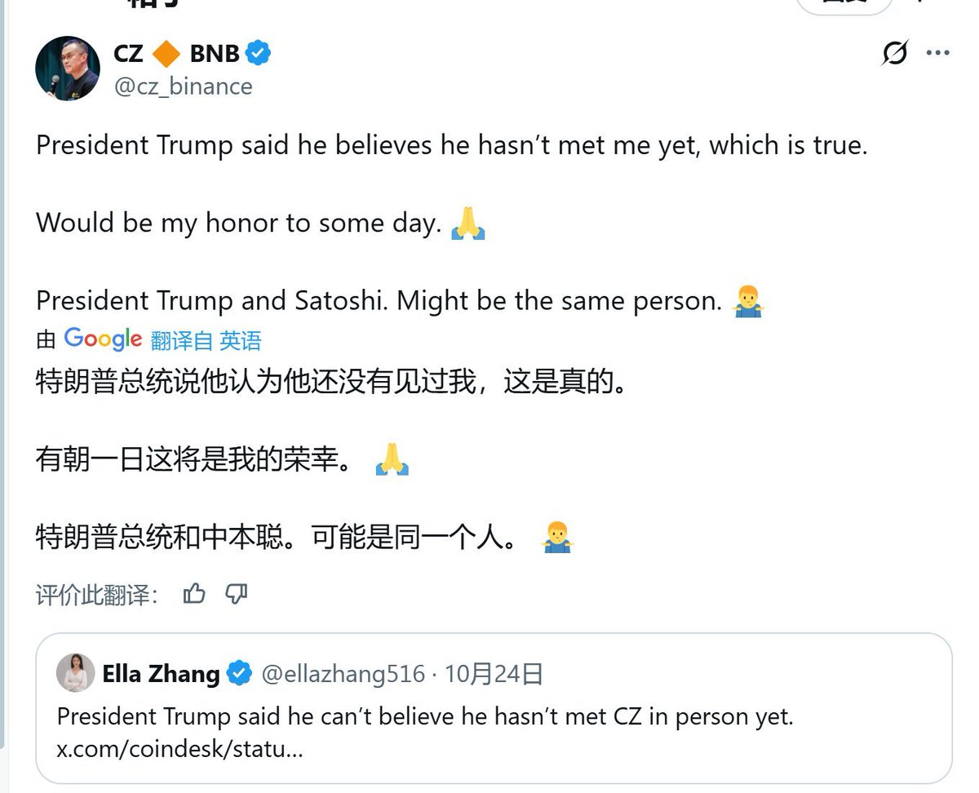Viewport: 979px width, 793px height.
Task: Open the @ellazhang516 handle
Action: click(x=343, y=674)
